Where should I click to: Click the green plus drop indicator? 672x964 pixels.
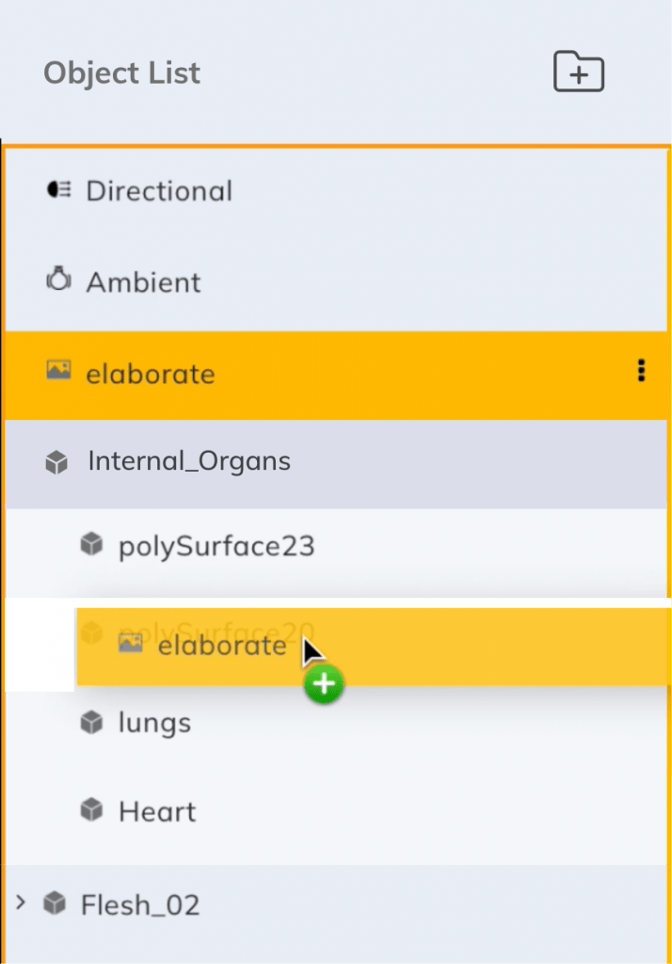tap(323, 684)
